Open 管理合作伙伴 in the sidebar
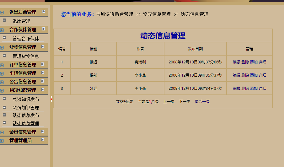Screen dimensions: 284x167 click(x=26, y=39)
